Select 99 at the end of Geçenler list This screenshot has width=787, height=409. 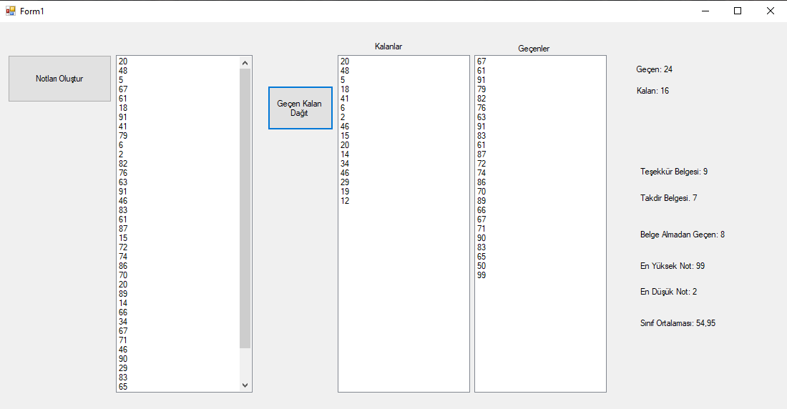(x=482, y=275)
